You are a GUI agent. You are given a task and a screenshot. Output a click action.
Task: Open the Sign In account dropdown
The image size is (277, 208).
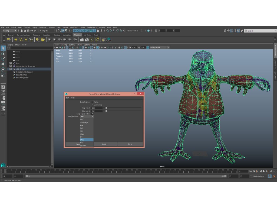260,31
